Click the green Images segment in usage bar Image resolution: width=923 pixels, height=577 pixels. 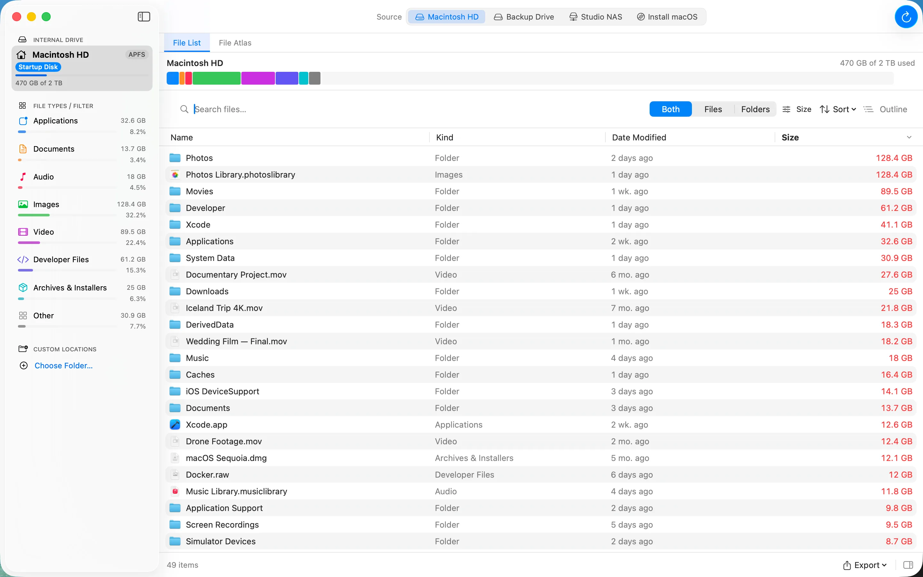(216, 78)
